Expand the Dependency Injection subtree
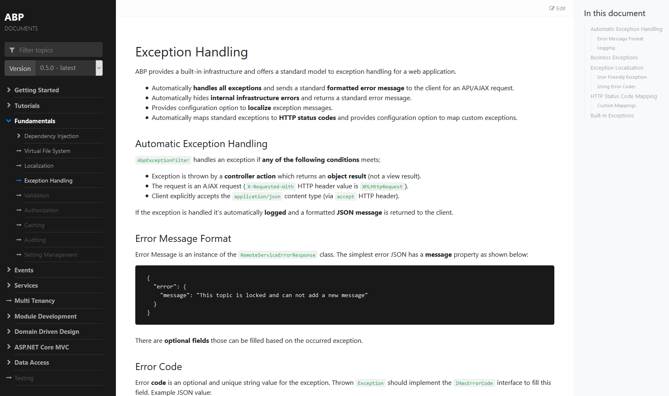This screenshot has height=396, width=669. tap(19, 136)
